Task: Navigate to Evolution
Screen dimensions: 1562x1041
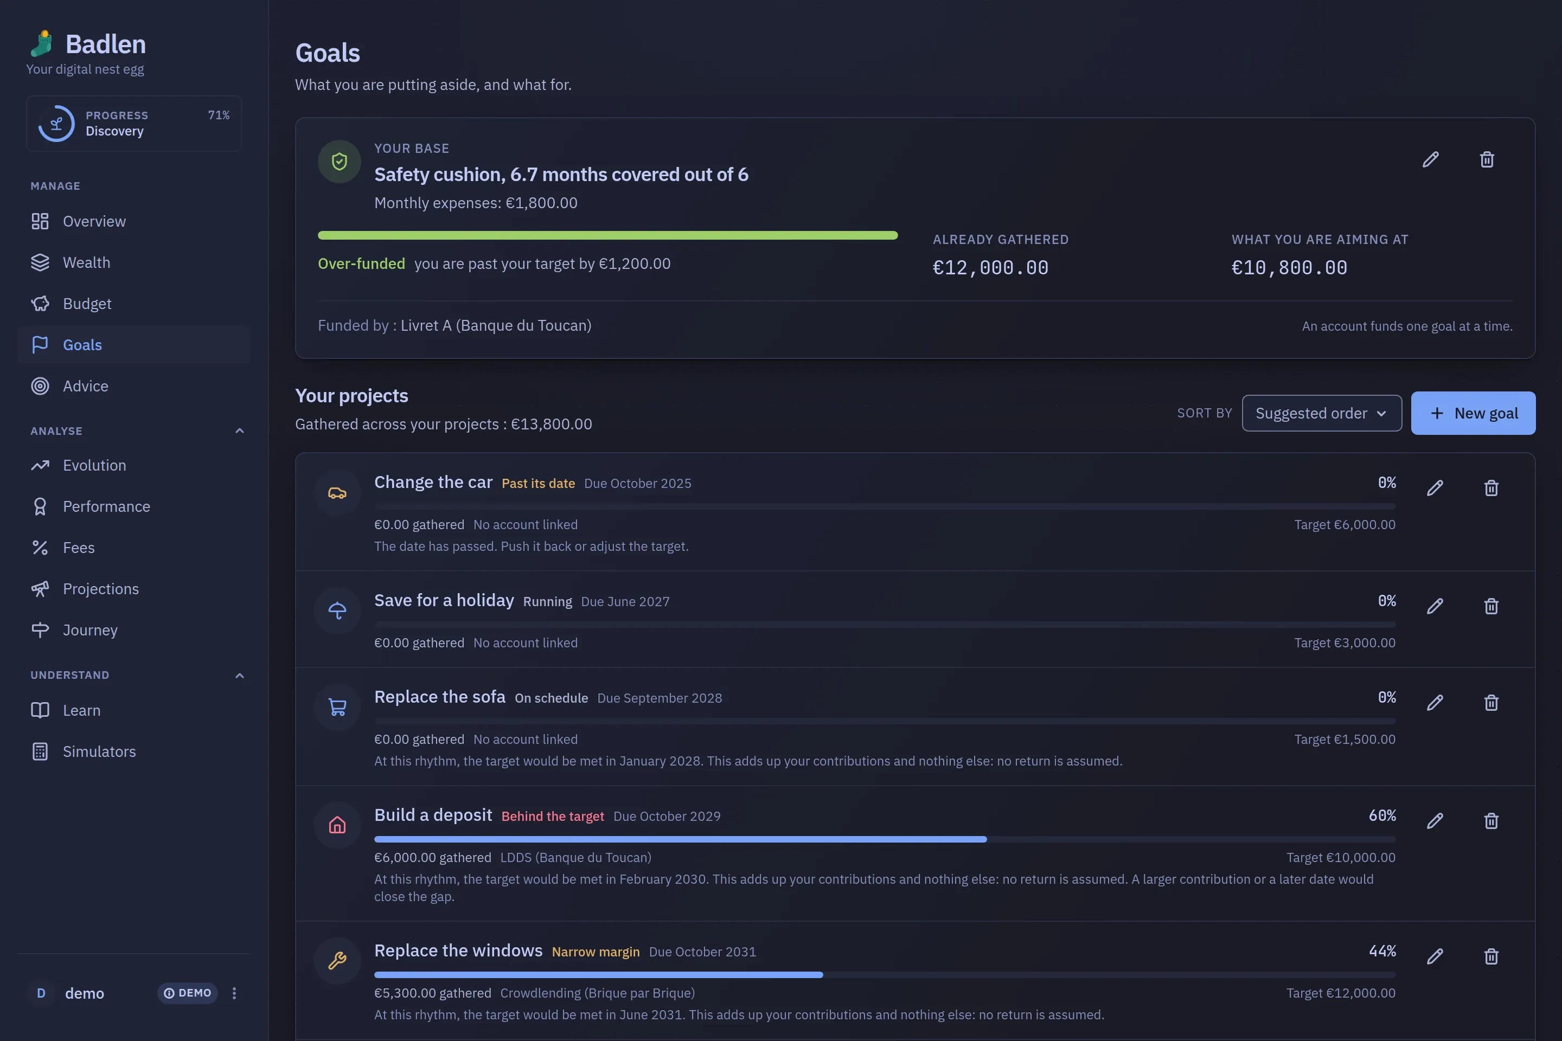Action: click(134, 465)
